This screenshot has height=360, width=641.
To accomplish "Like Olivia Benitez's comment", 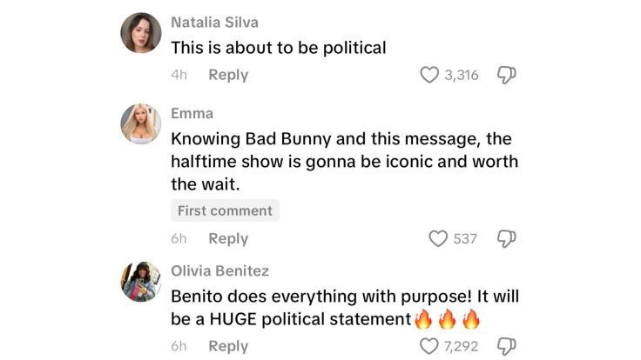I will coord(429,346).
